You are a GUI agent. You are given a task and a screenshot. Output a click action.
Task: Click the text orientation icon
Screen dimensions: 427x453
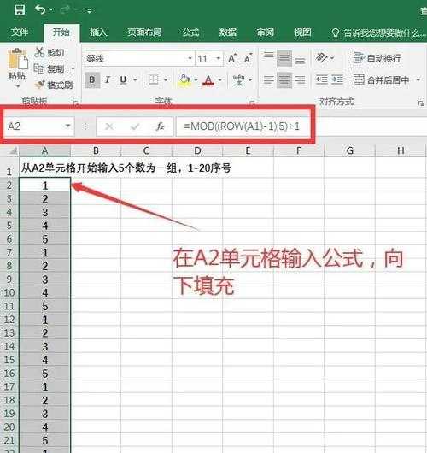click(322, 58)
